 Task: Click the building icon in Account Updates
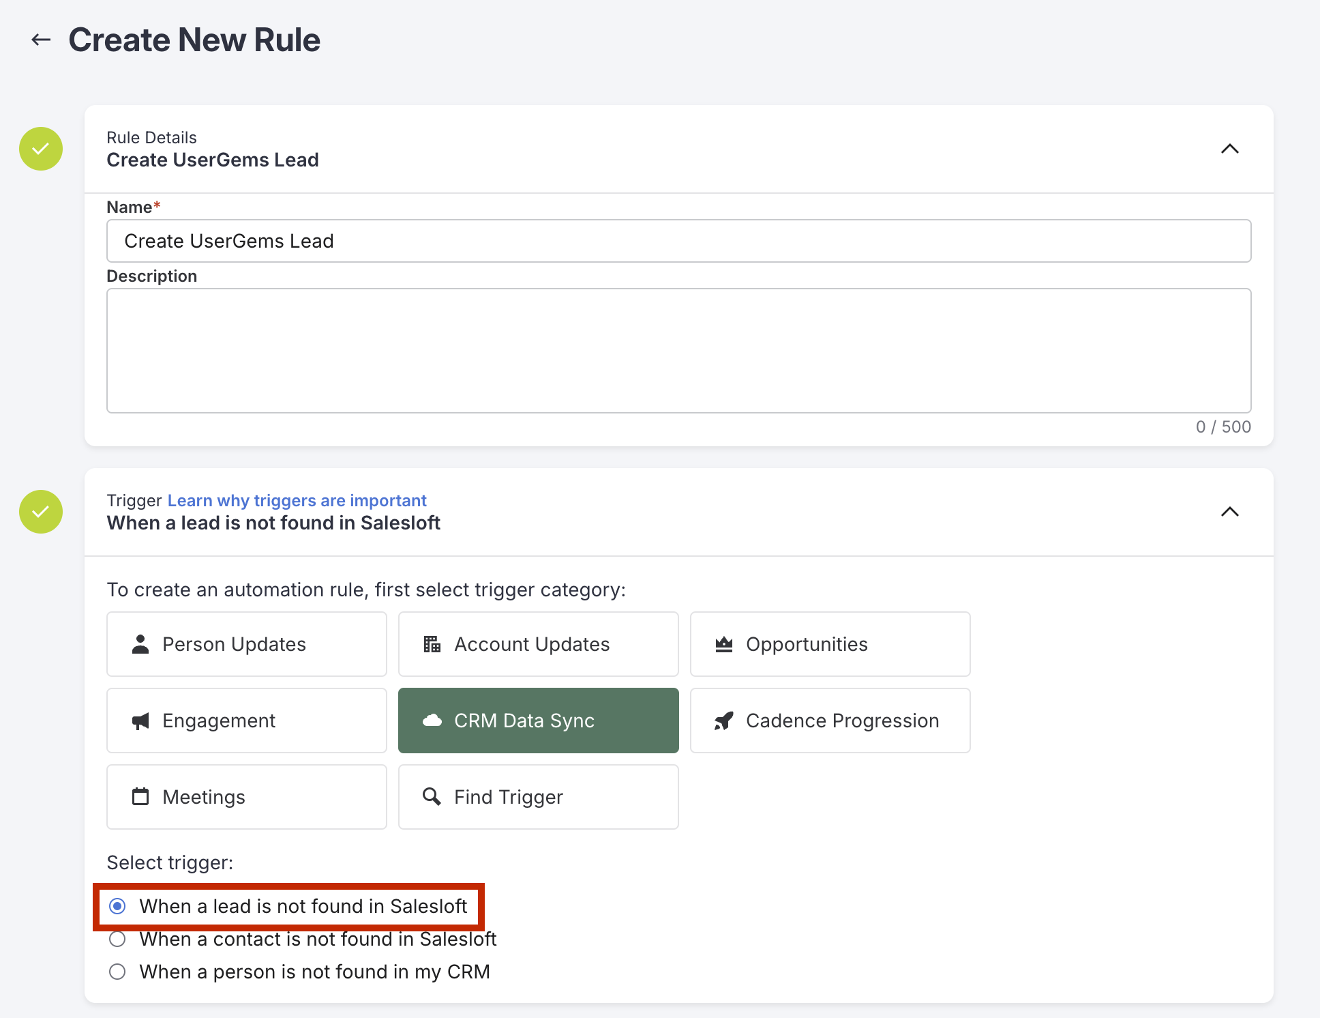(432, 644)
